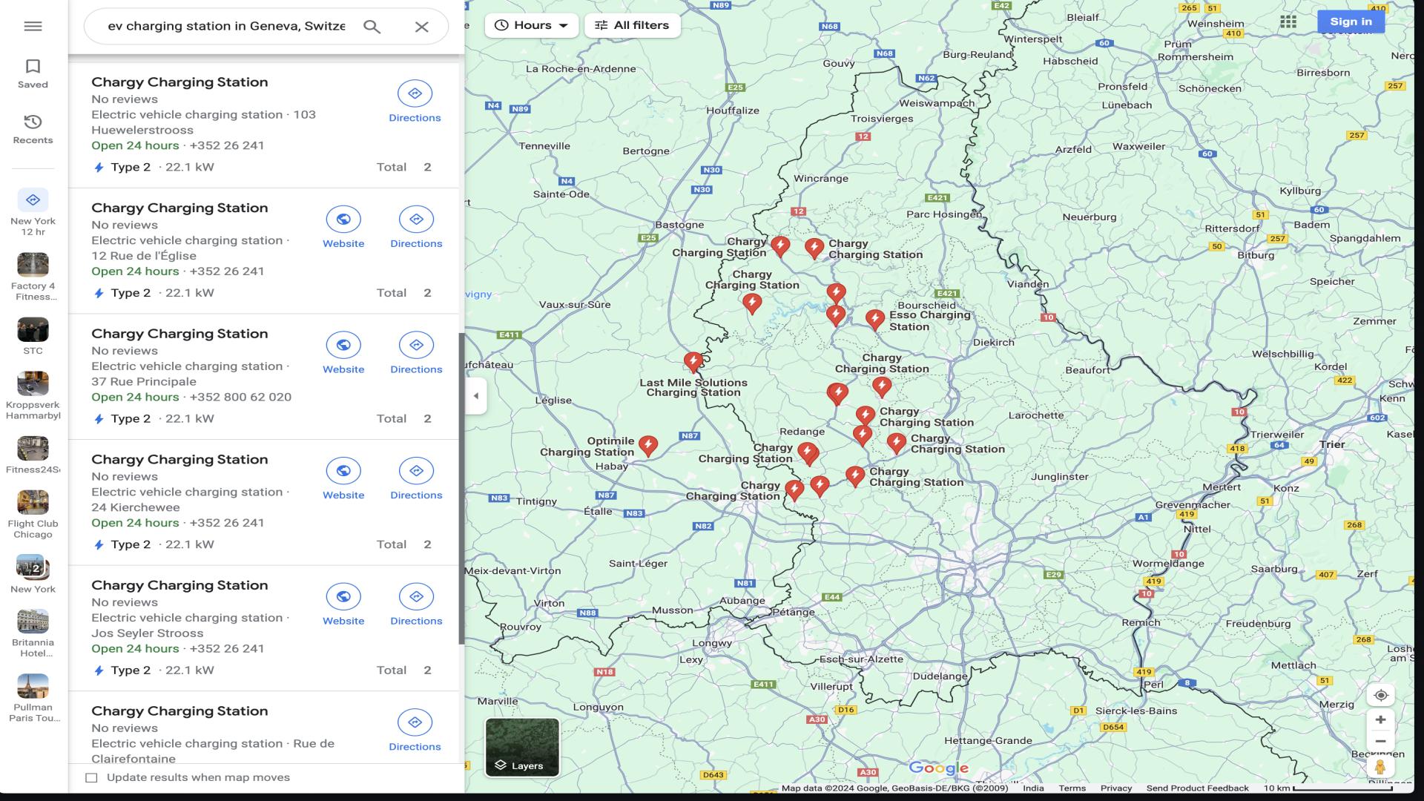Open the hamburger menu button
1424x801 pixels.
[x=33, y=25]
